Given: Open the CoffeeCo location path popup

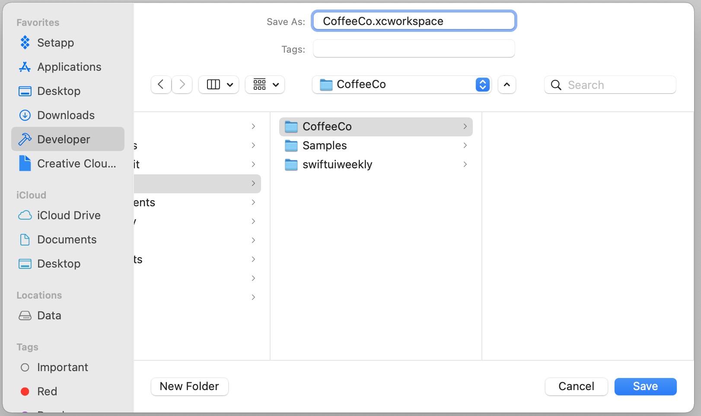Looking at the screenshot, I should [x=401, y=85].
